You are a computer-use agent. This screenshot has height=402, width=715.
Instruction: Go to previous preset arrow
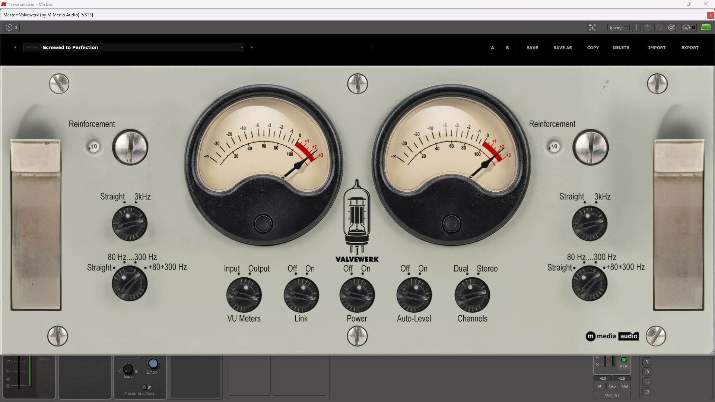(15, 47)
